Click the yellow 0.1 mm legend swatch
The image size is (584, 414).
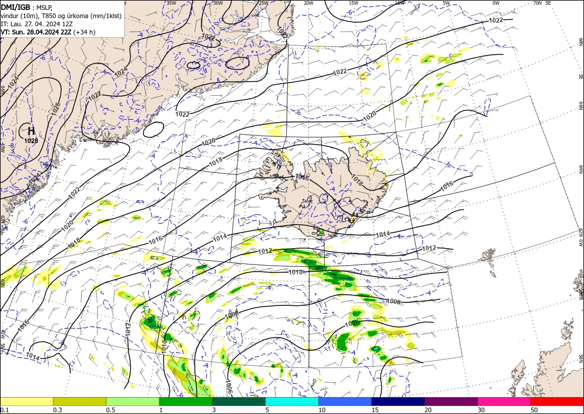coord(26,401)
